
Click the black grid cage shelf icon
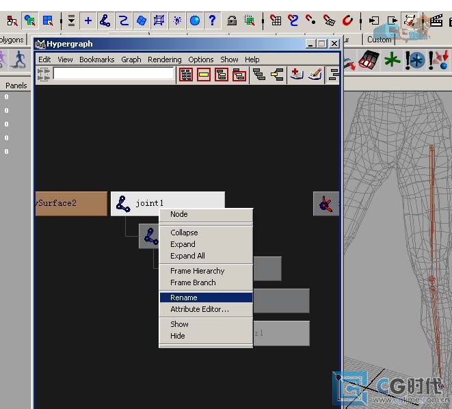[369, 60]
